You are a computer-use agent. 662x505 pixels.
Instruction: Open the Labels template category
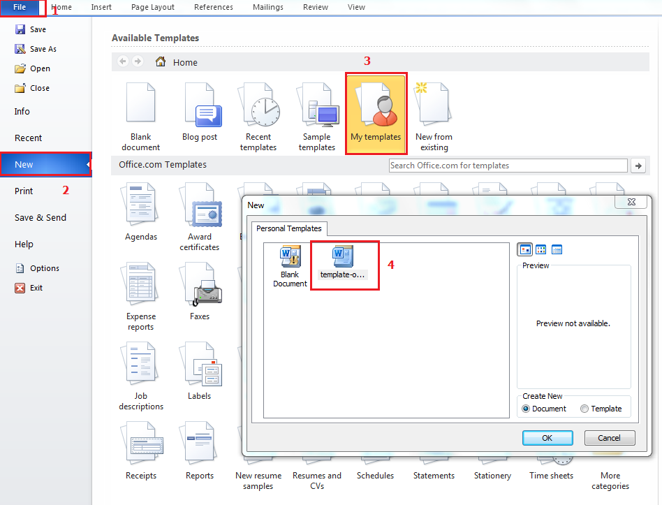(199, 371)
